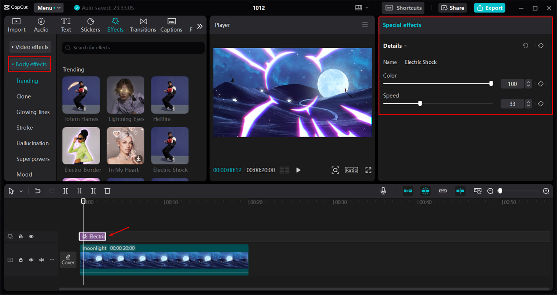Viewport: 557px width, 295px height.
Task: Click the player focus scan icon
Action: coord(335,170)
